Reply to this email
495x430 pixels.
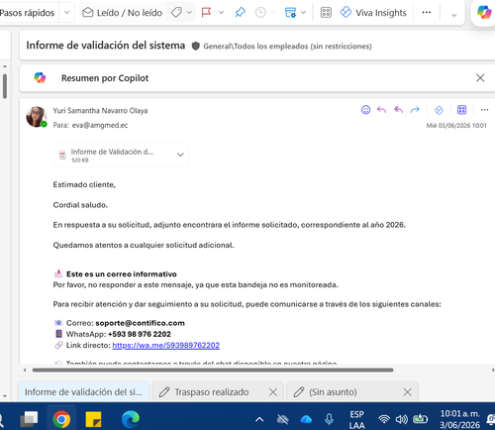click(x=381, y=110)
